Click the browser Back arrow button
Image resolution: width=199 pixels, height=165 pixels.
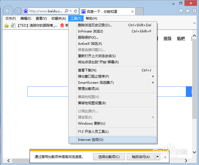click(x=8, y=11)
